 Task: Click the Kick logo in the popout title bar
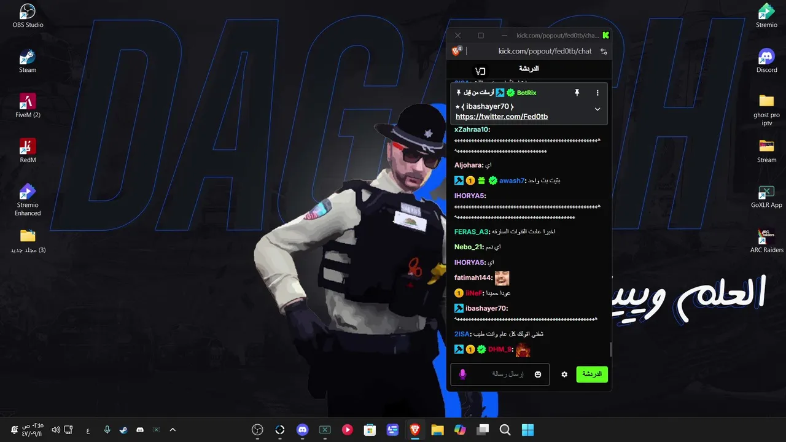coord(605,36)
